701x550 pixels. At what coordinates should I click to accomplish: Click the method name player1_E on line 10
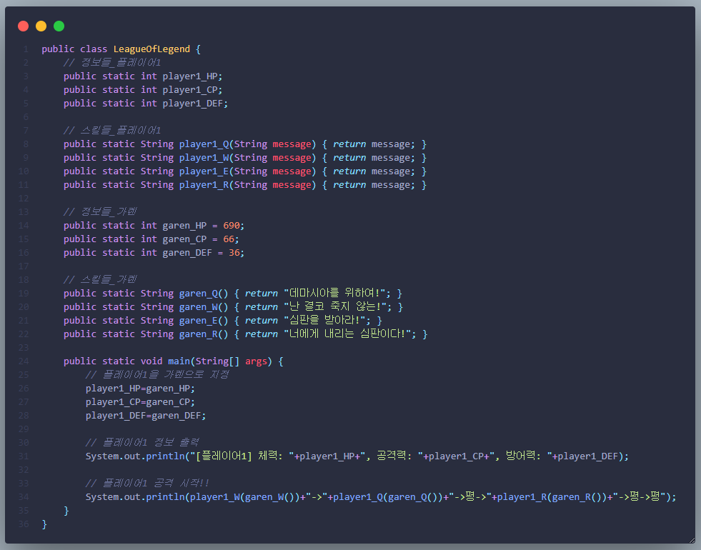(x=204, y=171)
